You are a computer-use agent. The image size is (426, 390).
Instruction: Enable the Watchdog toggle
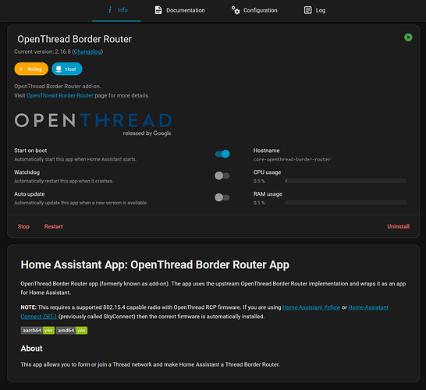tap(222, 175)
